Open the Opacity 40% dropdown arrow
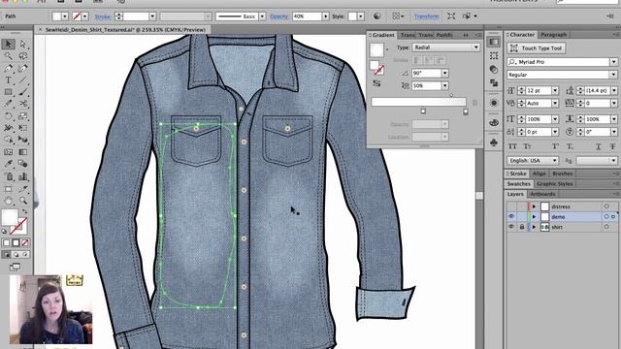This screenshot has height=349, width=621. pos(326,16)
